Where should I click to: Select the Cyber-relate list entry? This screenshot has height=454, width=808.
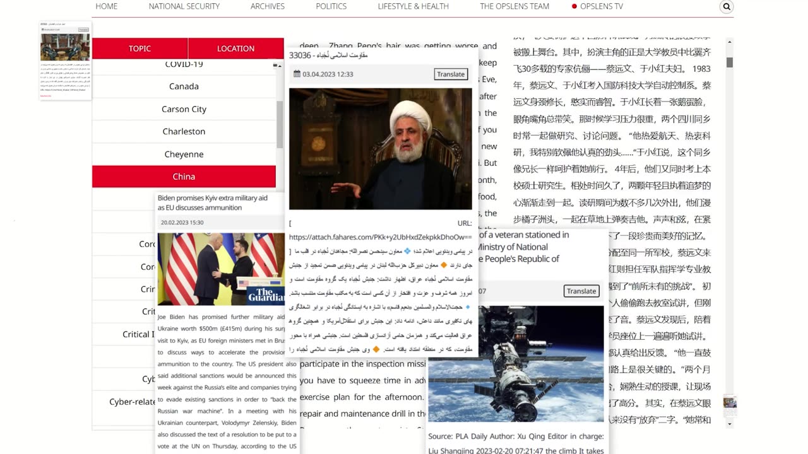pyautogui.click(x=132, y=402)
